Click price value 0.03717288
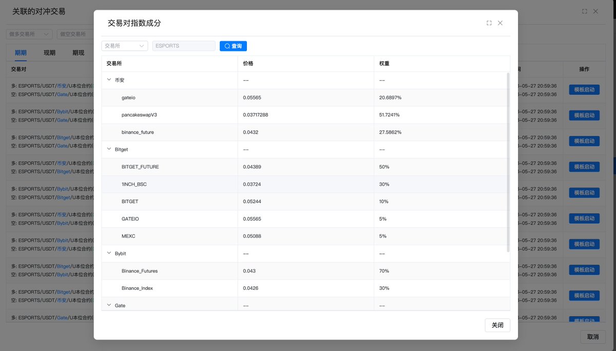 tap(256, 115)
